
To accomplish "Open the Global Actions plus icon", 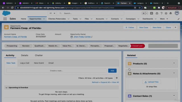I will click(152, 13).
